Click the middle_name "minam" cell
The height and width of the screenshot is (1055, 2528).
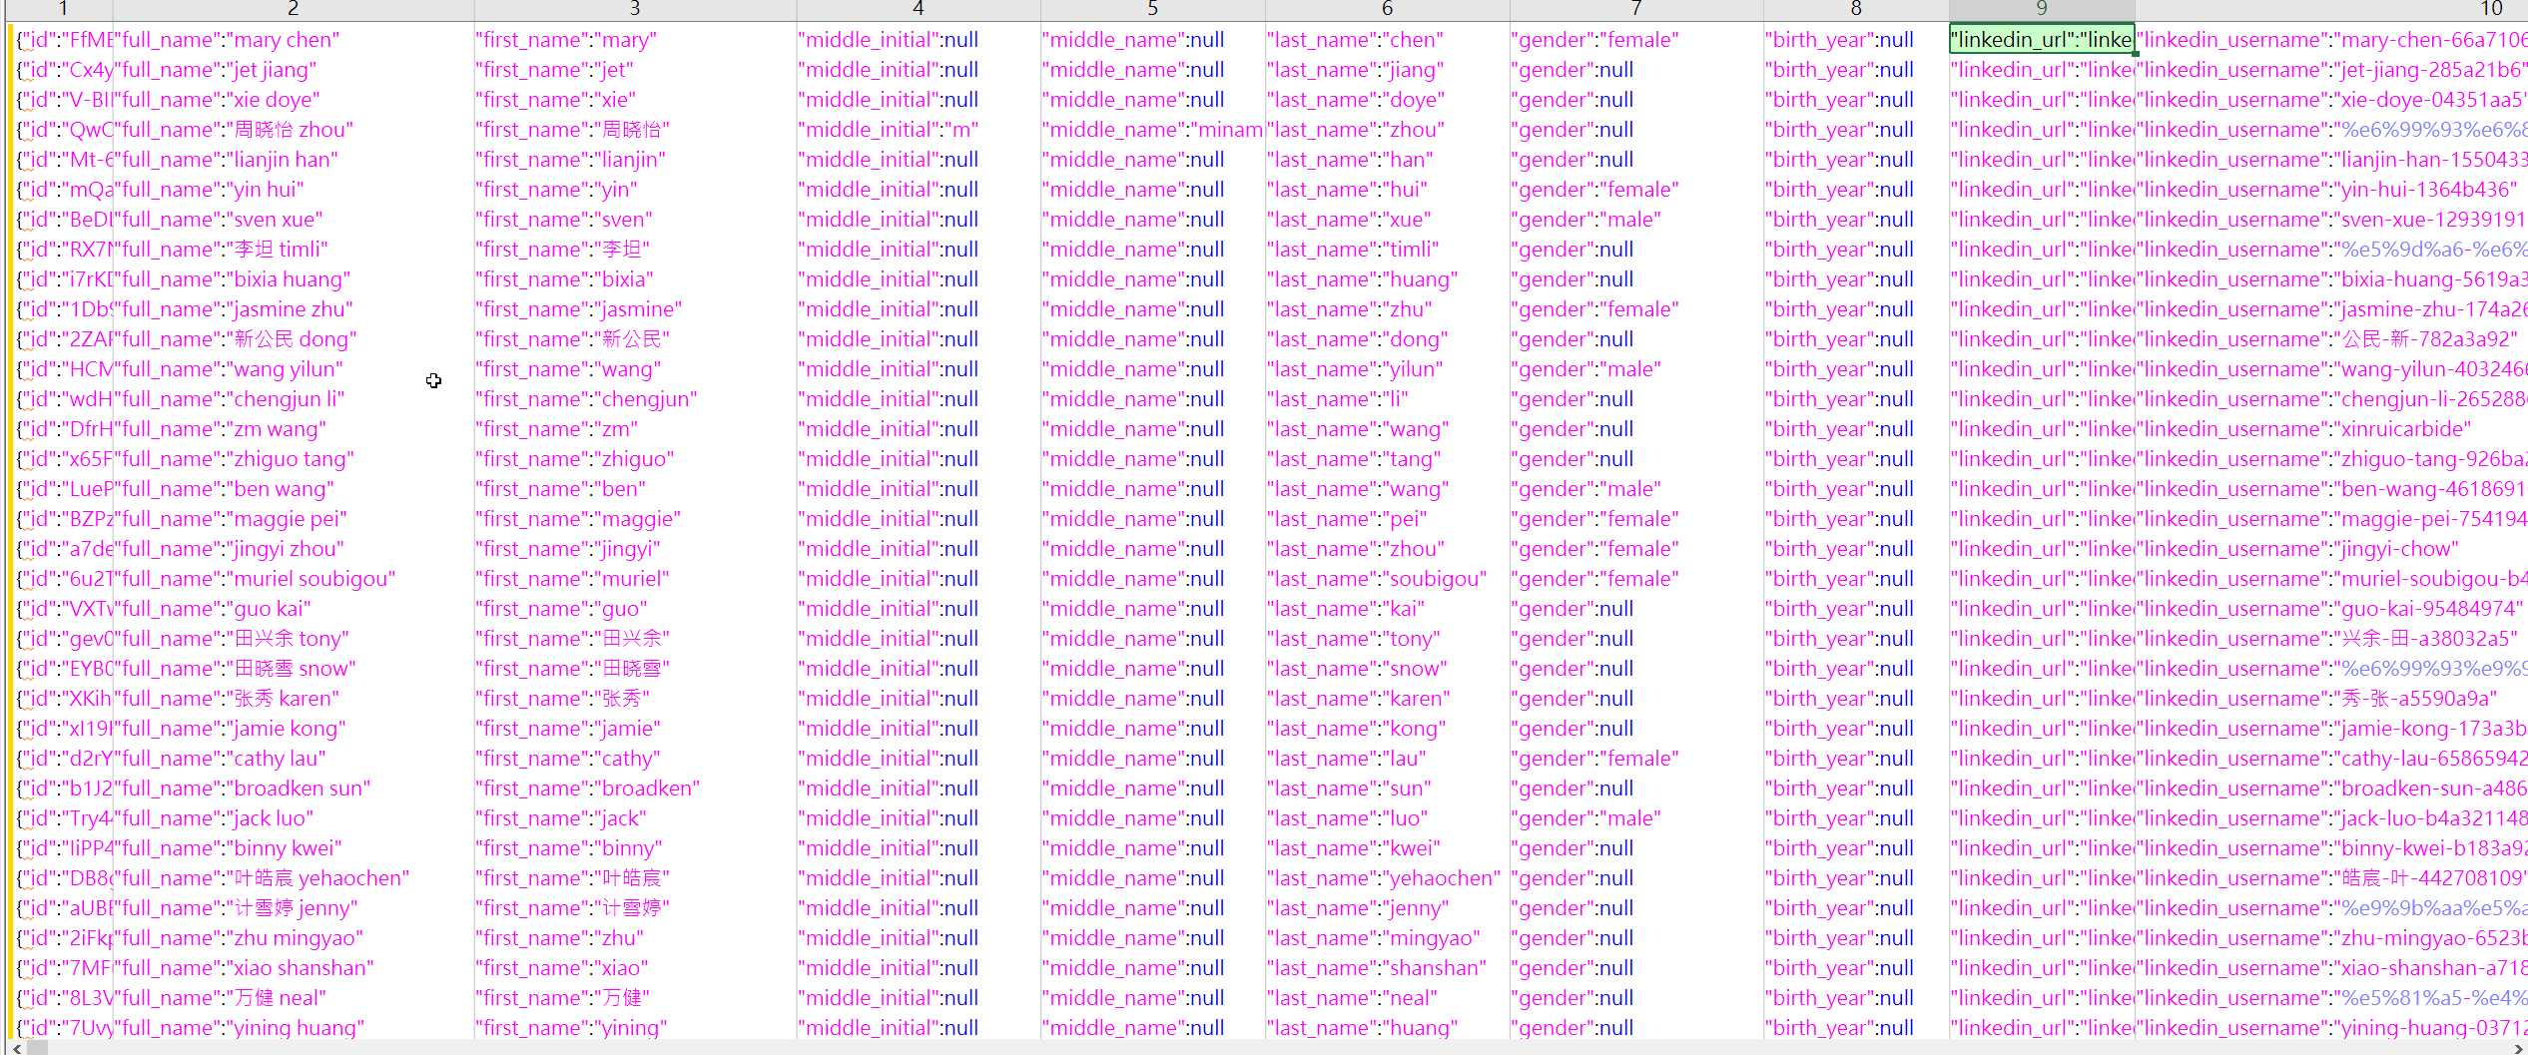[1153, 130]
